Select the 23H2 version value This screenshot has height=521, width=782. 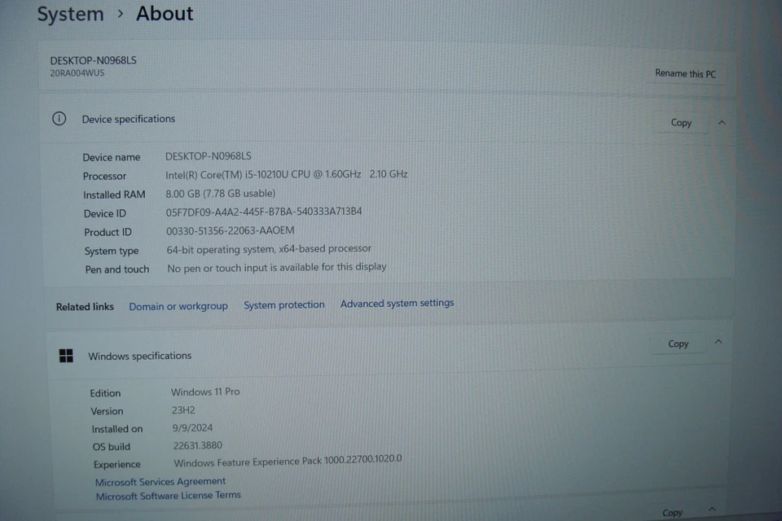click(x=183, y=410)
